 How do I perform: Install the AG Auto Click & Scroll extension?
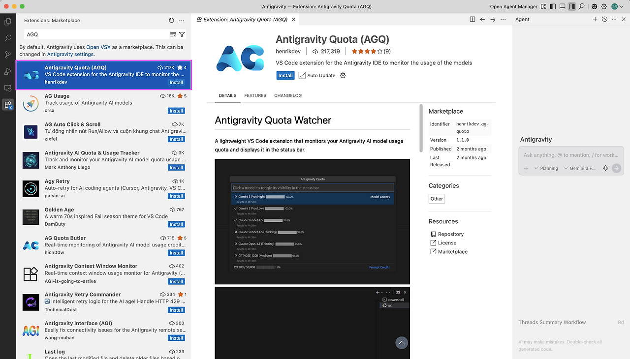[176, 139]
